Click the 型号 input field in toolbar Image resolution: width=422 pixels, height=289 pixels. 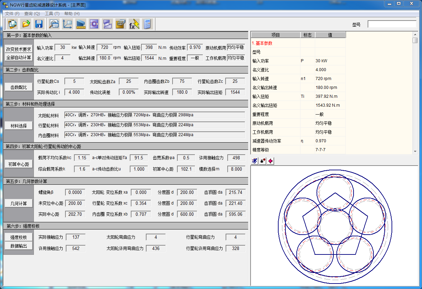coord(392,24)
